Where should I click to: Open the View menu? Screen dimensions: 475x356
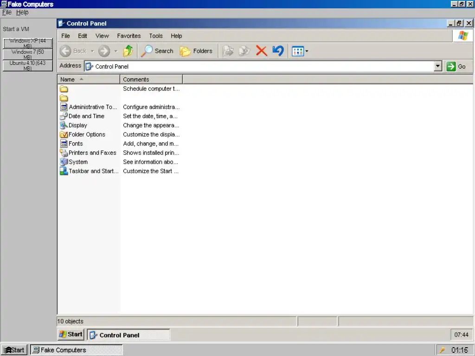click(102, 36)
